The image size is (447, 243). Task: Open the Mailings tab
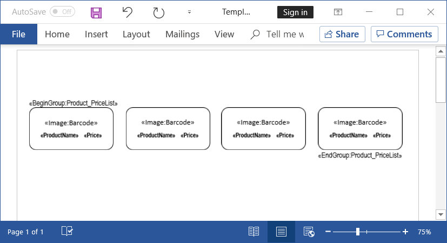click(x=182, y=34)
